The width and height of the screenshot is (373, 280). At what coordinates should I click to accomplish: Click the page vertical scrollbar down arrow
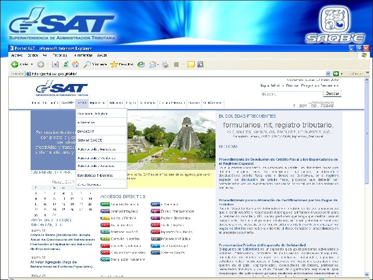(x=367, y=274)
